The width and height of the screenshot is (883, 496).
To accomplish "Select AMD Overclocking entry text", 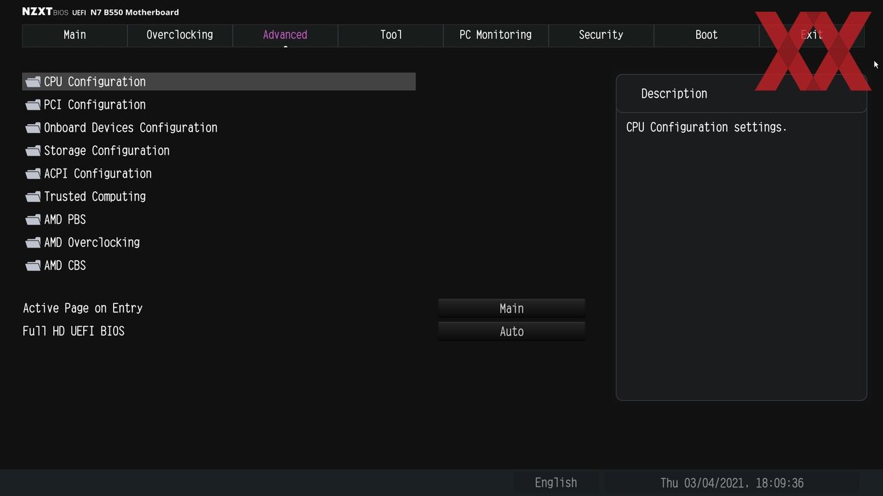I will click(x=92, y=242).
